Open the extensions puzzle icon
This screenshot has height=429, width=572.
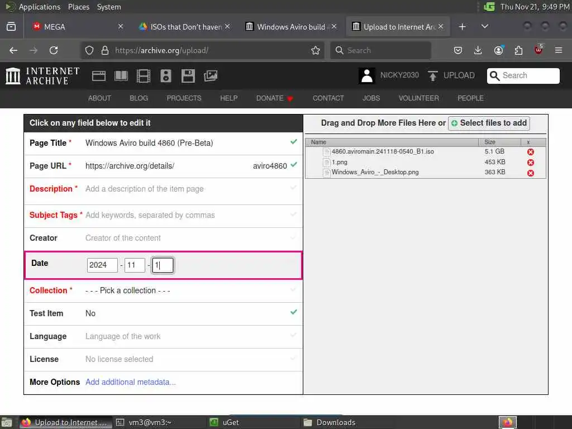tap(518, 50)
